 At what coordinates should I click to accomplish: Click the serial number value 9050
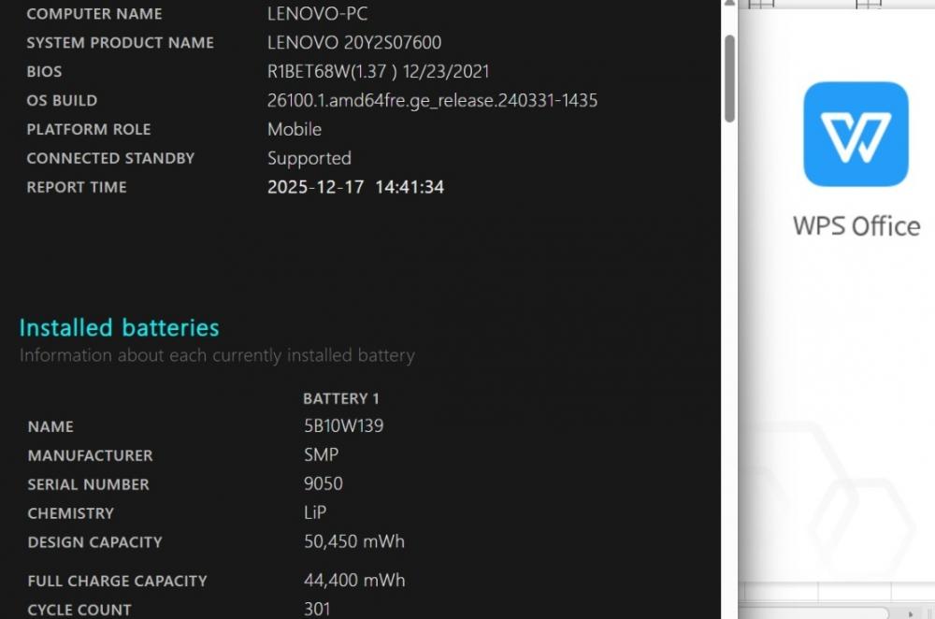pyautogui.click(x=324, y=483)
